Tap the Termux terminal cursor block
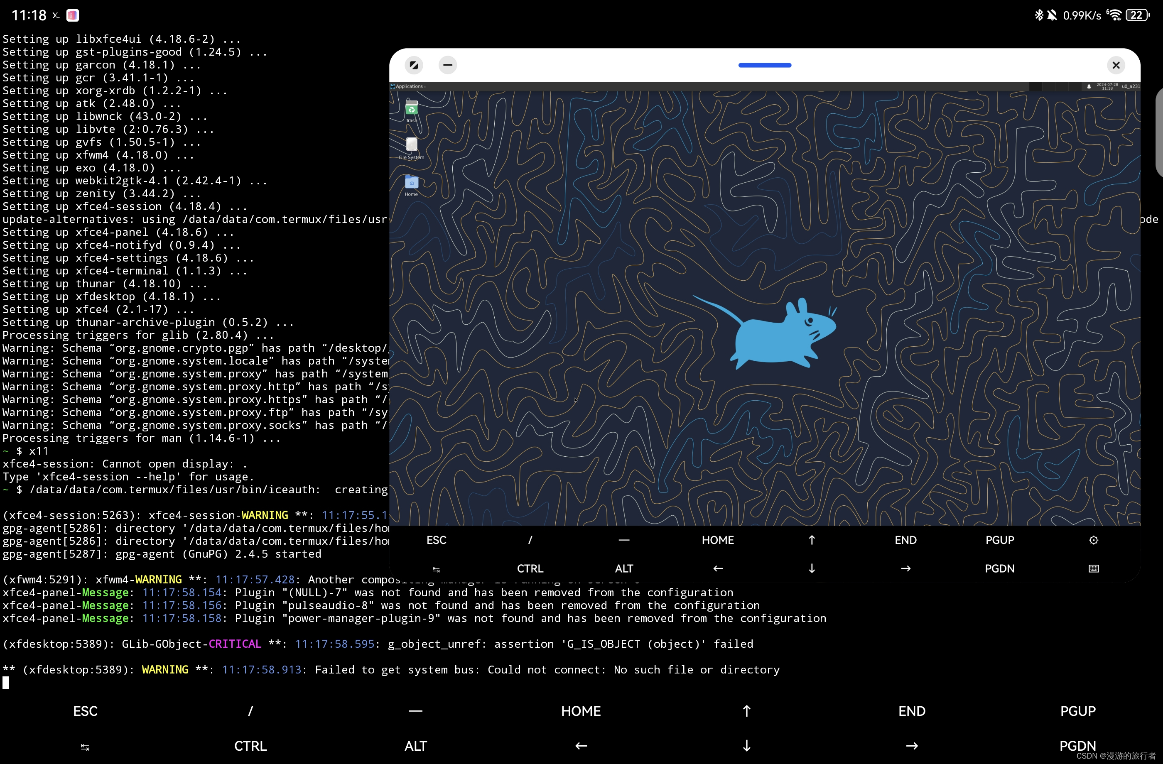Image resolution: width=1163 pixels, height=764 pixels. coord(6,683)
